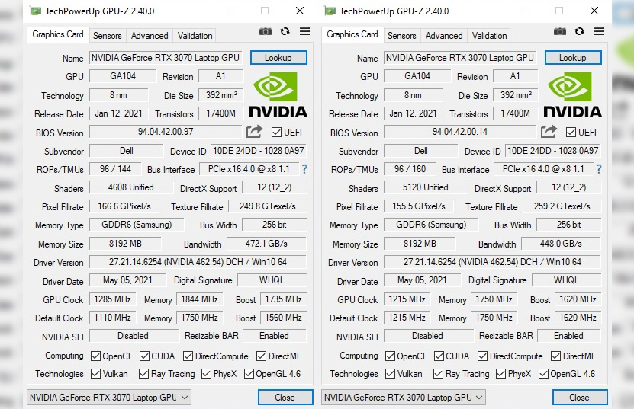The image size is (634, 409).
Task: Minimize the left GPU-Z window
Action: point(230,11)
